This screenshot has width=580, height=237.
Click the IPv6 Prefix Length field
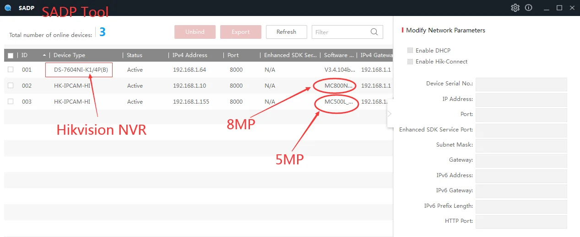click(521, 206)
